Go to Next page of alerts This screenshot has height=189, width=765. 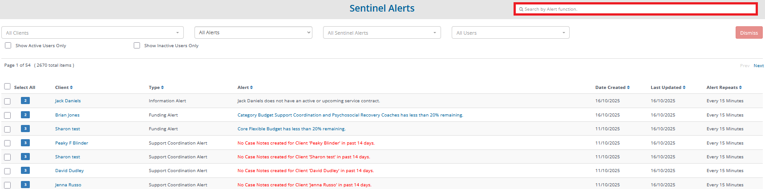click(758, 65)
